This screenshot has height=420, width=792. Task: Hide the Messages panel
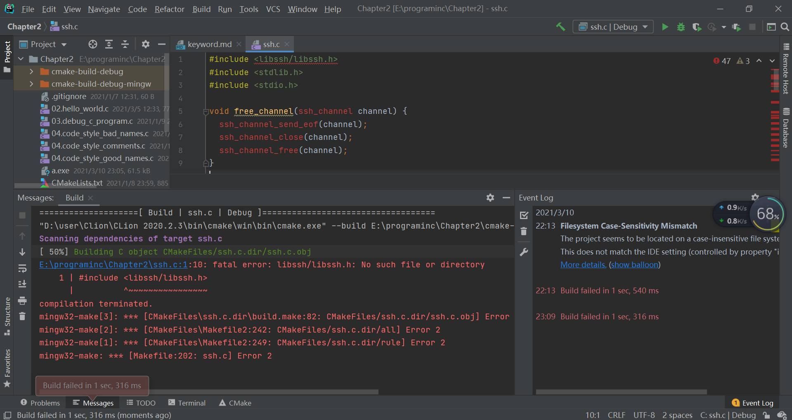click(506, 198)
